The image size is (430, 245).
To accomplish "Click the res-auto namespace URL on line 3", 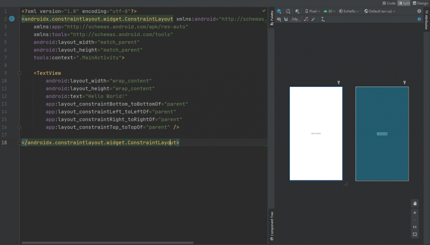I will (126, 27).
